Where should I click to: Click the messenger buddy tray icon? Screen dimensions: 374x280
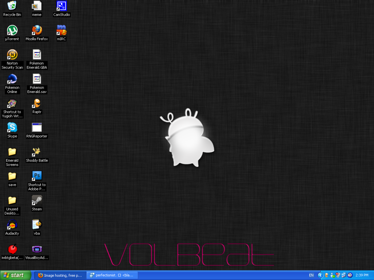[332, 275]
